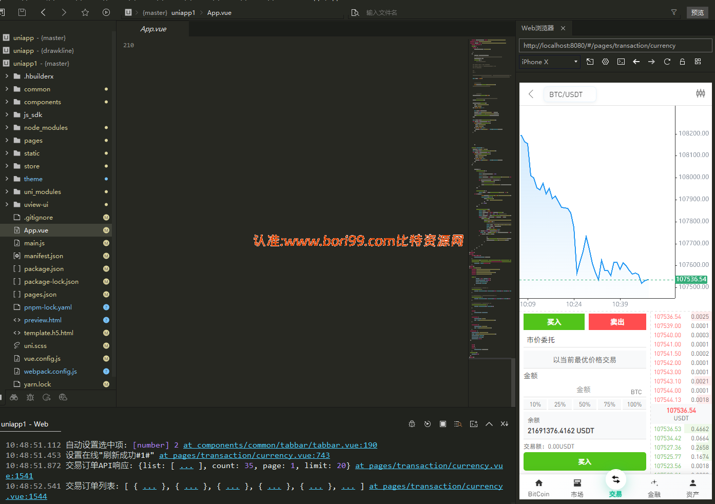715x504 pixels.
Task: Click the 预览 preview button
Action: point(697,12)
